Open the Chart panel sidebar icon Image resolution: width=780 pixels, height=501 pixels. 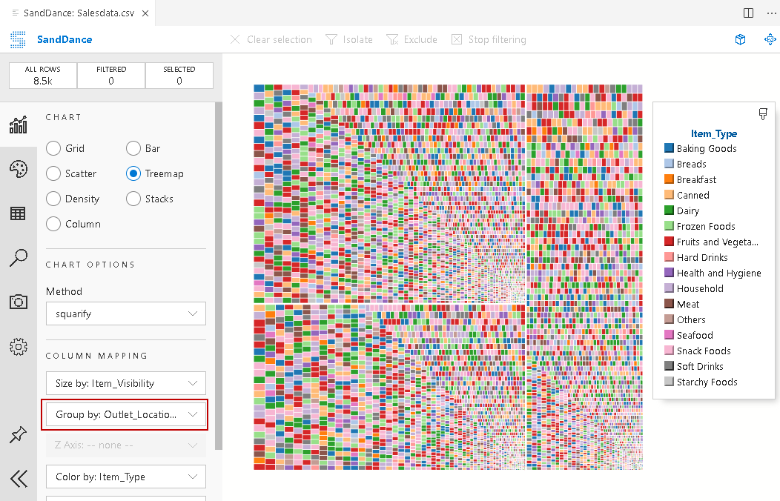point(19,125)
